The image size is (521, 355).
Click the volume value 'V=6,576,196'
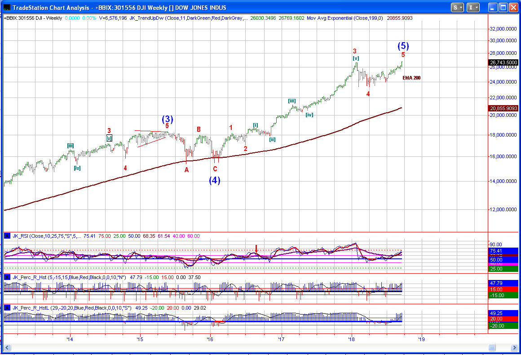pyautogui.click(x=113, y=18)
